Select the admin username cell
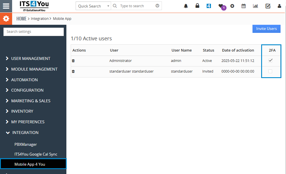This screenshot has width=286, height=174. [x=176, y=61]
